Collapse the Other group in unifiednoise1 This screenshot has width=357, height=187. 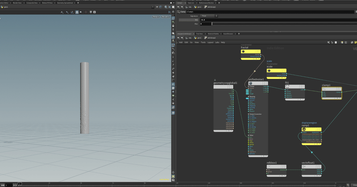[249, 135]
